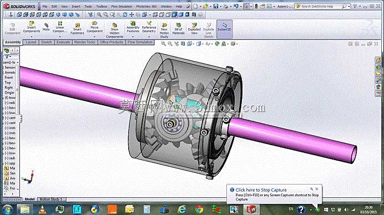This screenshot has height=215, width=384.
Task: Open the File menu
Action: 45,6
